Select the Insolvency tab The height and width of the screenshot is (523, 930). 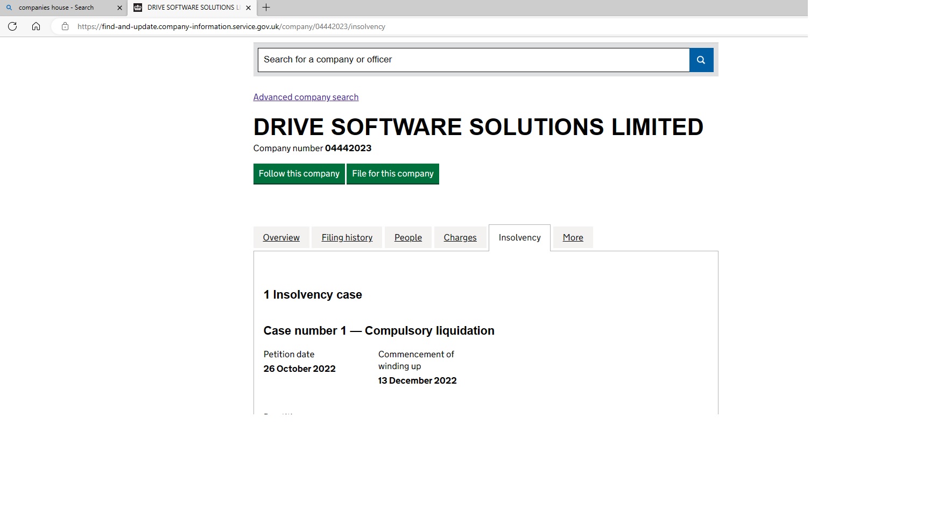pos(520,237)
